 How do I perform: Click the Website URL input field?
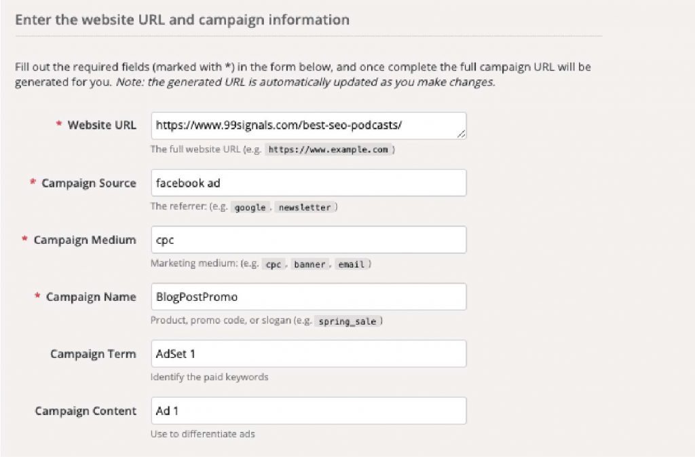point(309,125)
